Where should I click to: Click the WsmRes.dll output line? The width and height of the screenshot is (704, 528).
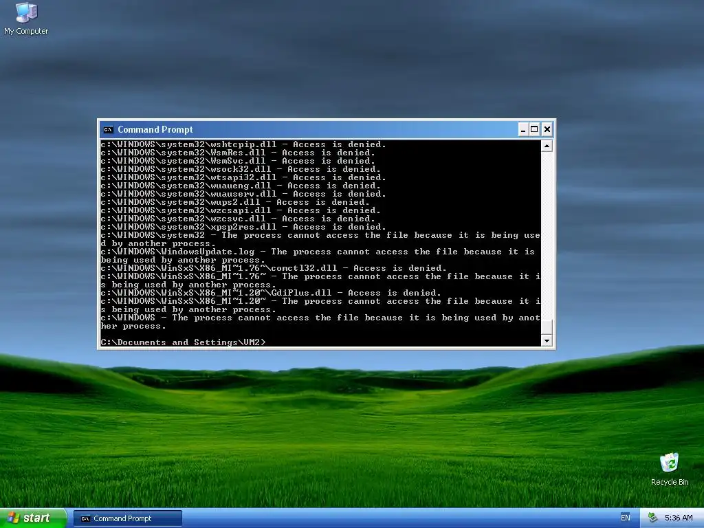pos(238,153)
